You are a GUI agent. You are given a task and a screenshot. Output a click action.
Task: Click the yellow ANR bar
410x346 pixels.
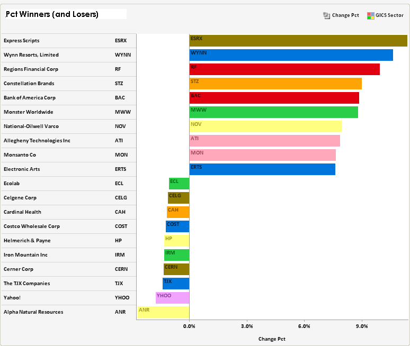164,312
